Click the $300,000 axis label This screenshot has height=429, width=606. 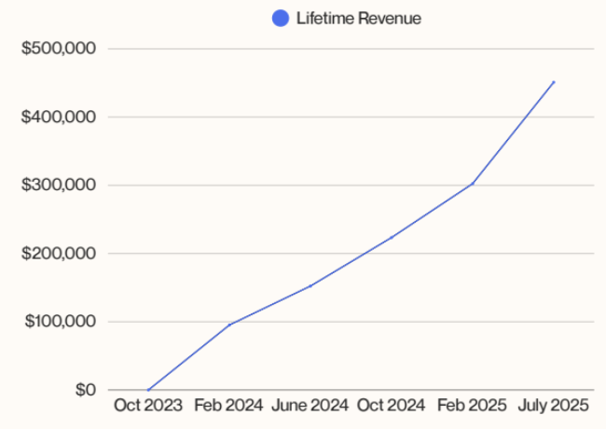click(x=59, y=185)
